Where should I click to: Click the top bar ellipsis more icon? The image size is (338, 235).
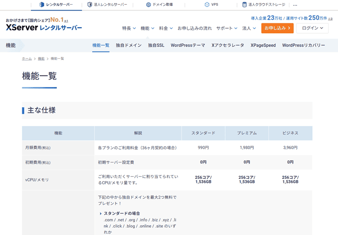(295, 5)
